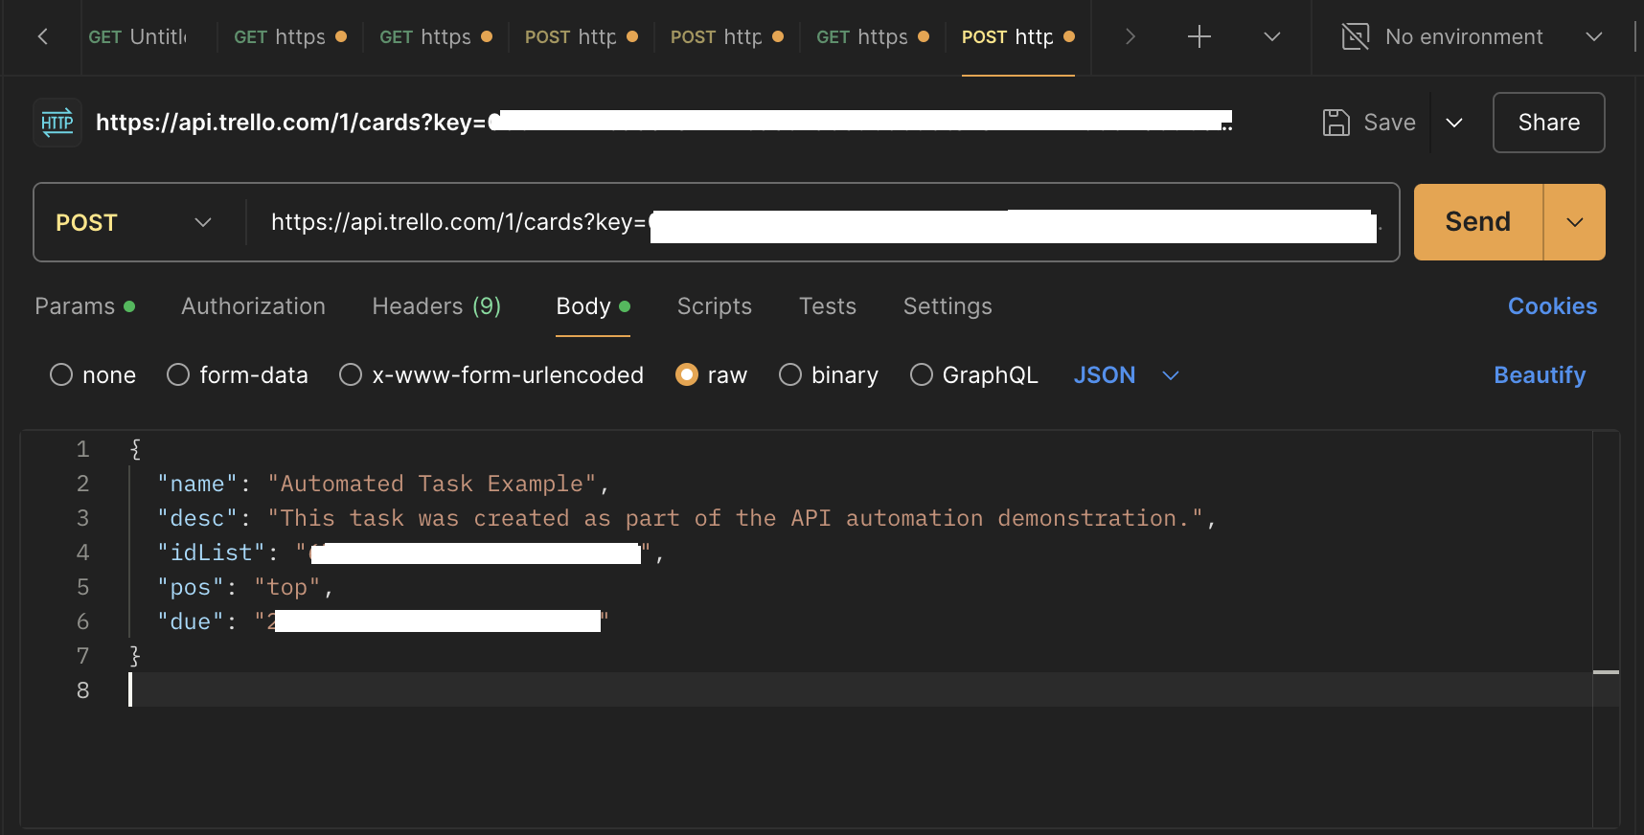
Task: Open the JSON format dropdown
Action: 1126,375
